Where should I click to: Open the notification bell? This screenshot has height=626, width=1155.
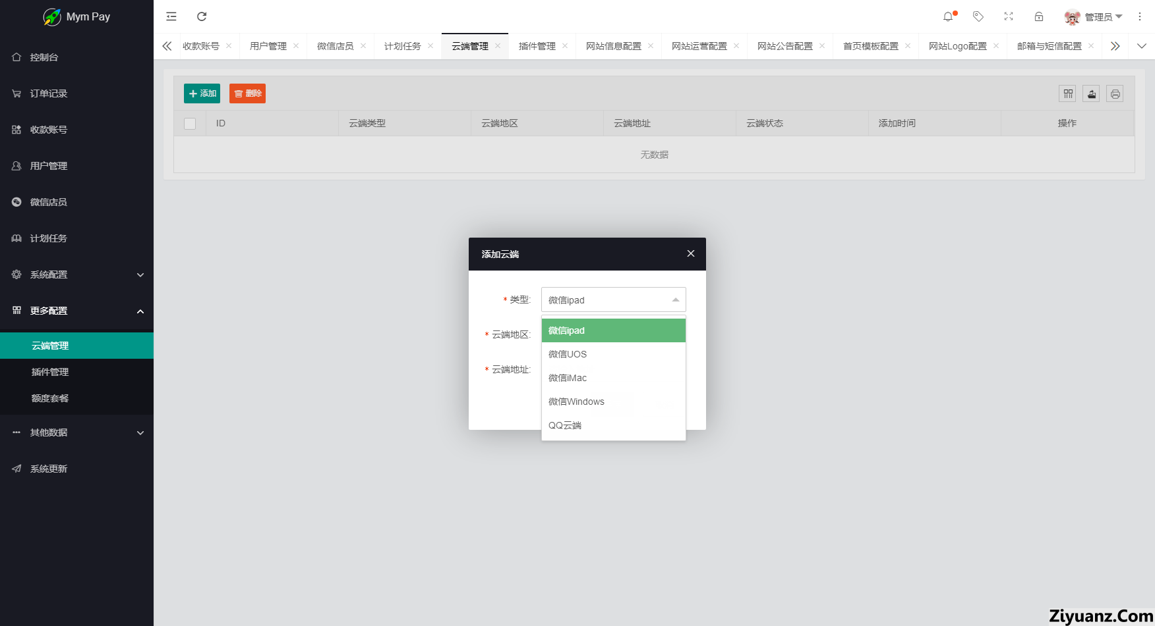pos(948,16)
